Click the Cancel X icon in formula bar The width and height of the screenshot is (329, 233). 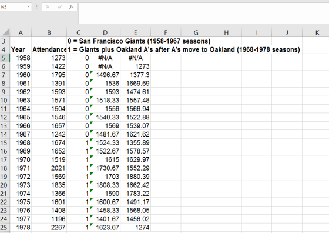coord(48,7)
